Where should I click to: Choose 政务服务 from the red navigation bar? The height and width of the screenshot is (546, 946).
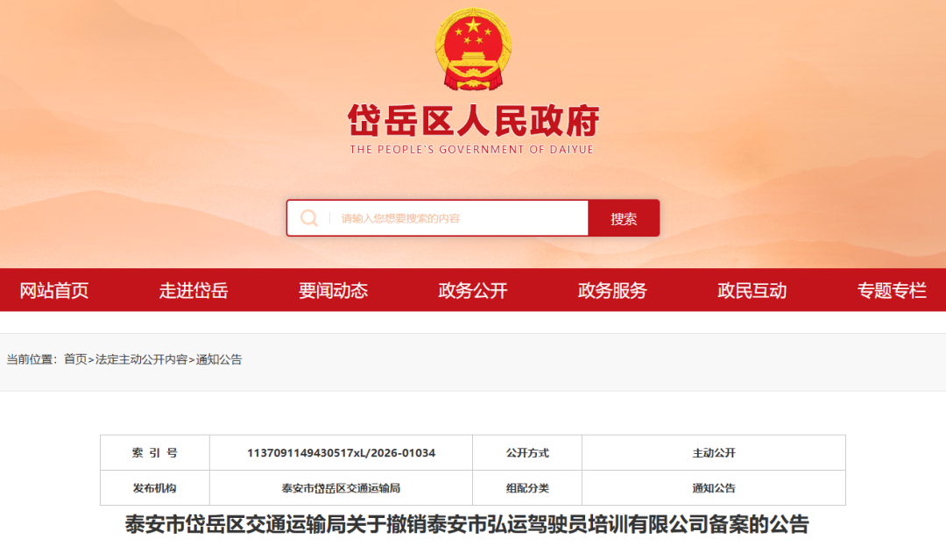pyautogui.click(x=612, y=291)
